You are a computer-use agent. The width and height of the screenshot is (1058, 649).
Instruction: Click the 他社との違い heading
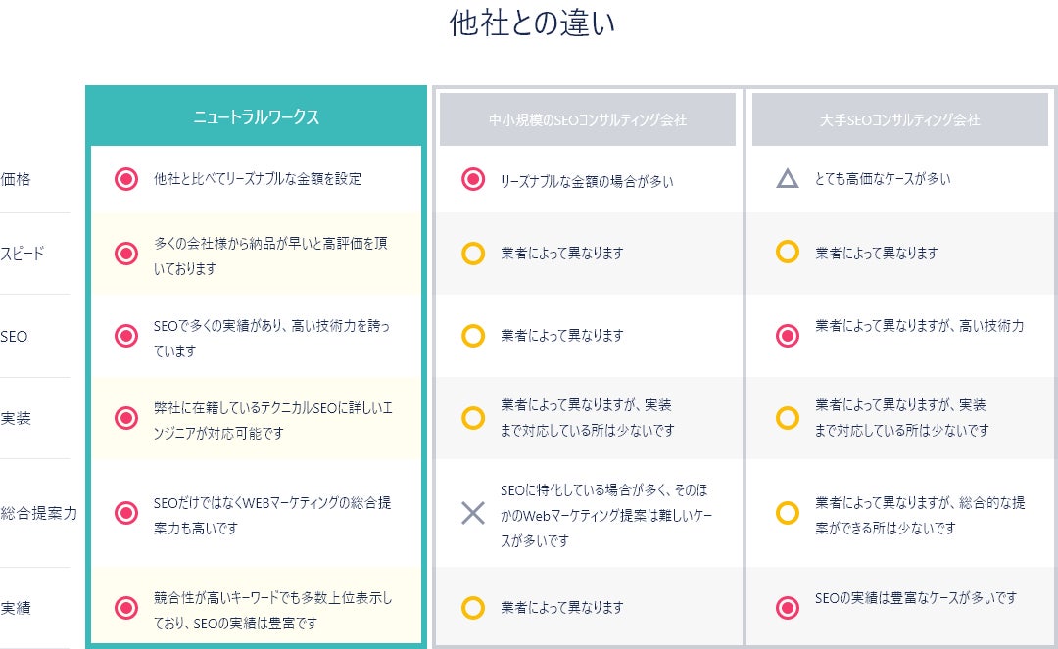[533, 23]
